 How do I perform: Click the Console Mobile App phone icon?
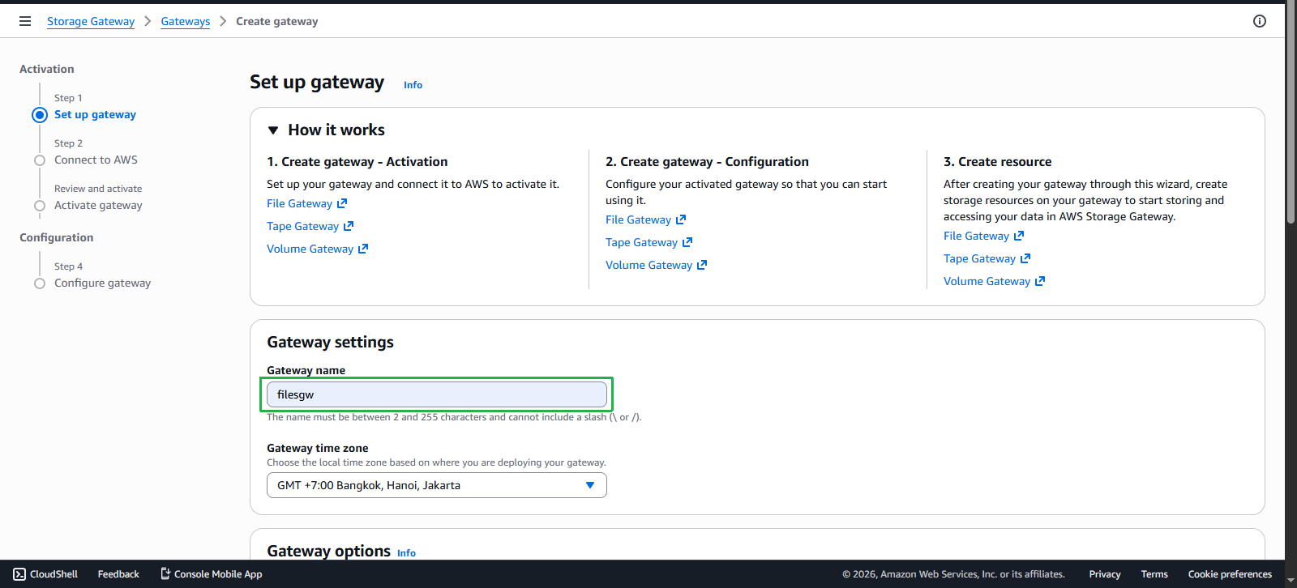(x=165, y=573)
